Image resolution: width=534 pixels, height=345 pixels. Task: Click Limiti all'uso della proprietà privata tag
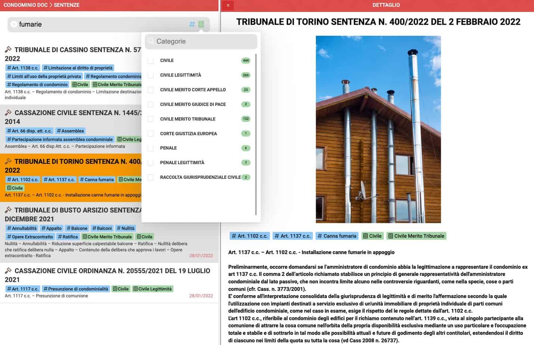(44, 76)
